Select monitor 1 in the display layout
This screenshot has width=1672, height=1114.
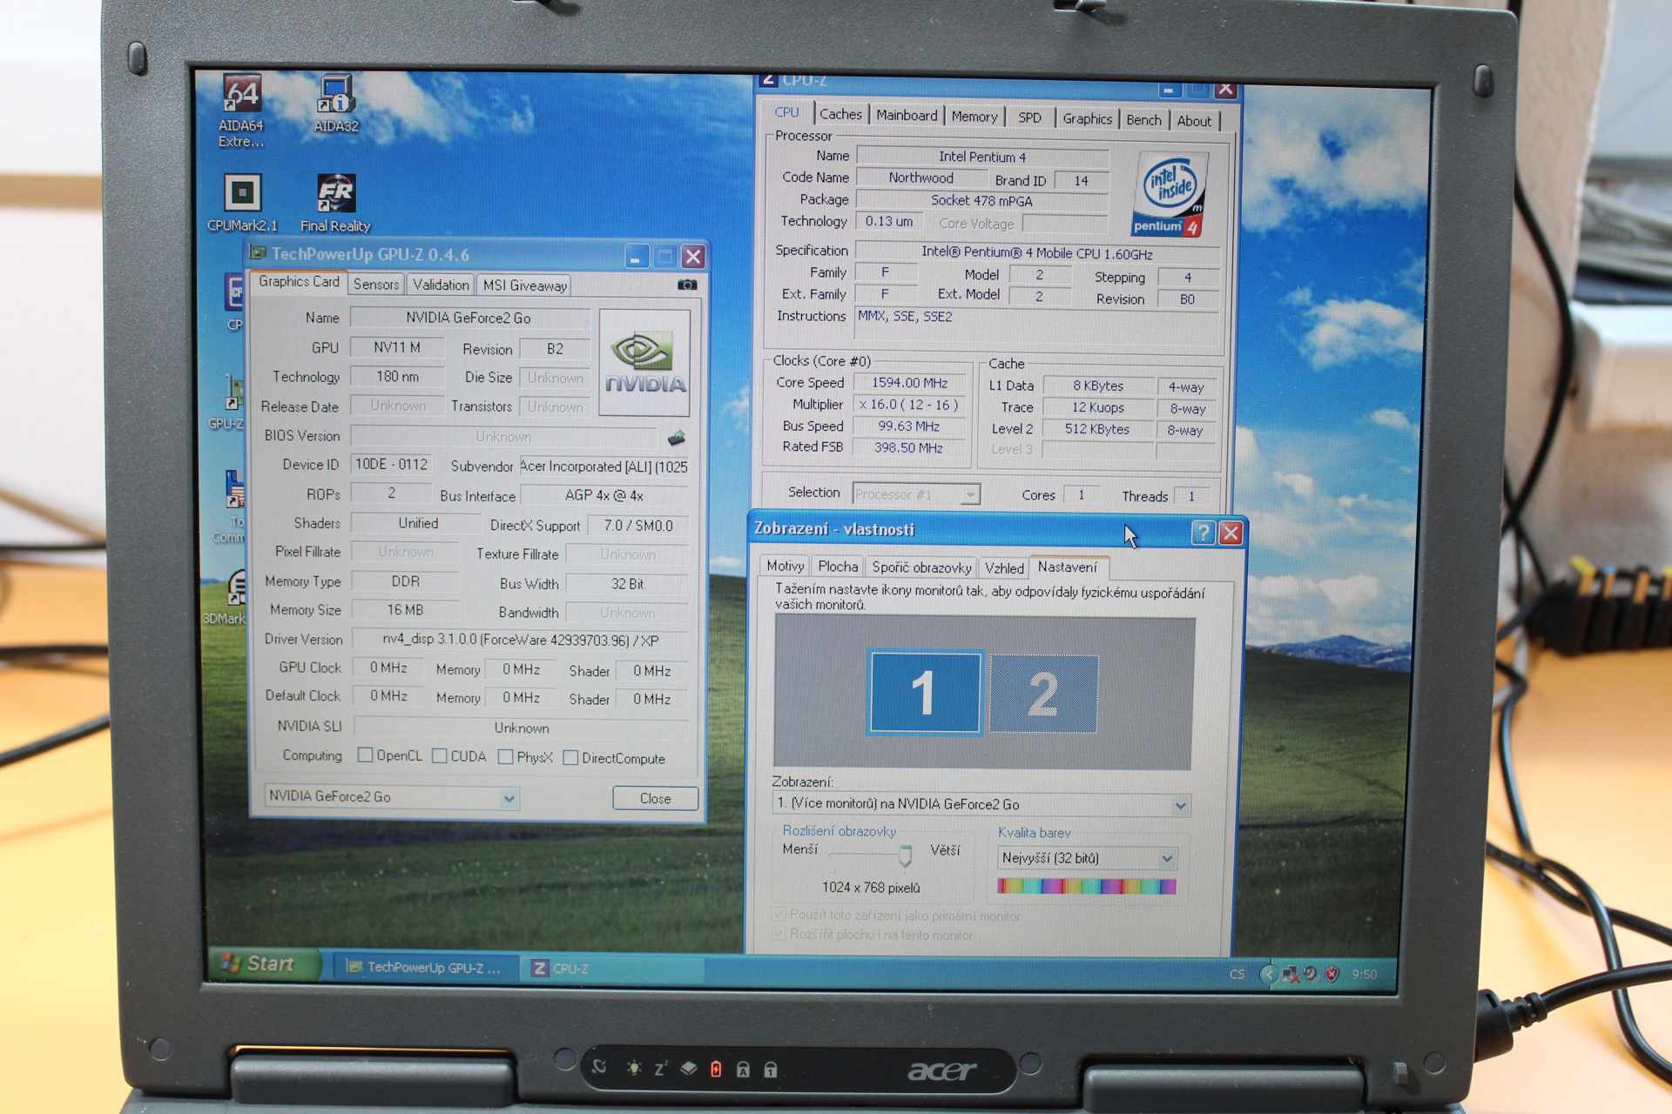[924, 693]
